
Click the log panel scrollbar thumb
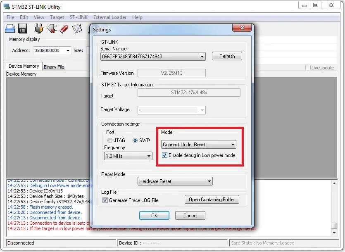[334, 226]
